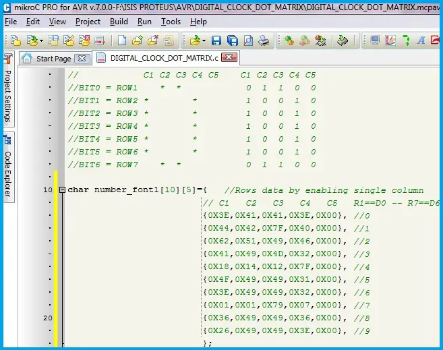Save the current file with floppy icon

point(216,40)
